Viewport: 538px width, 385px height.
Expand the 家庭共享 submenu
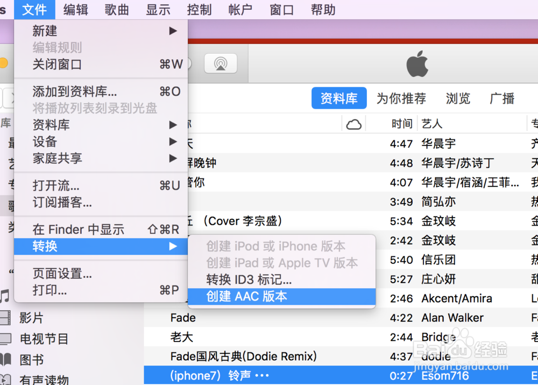tap(101, 158)
